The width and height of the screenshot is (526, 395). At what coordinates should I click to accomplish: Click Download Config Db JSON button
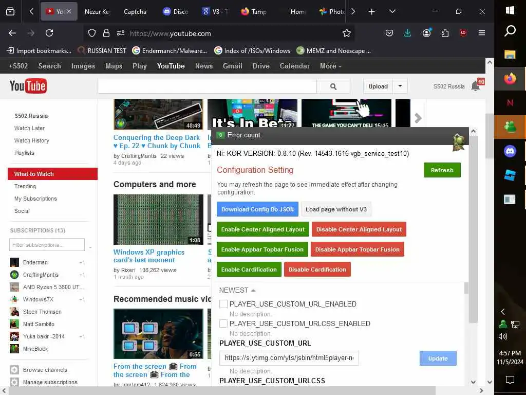coord(257,210)
